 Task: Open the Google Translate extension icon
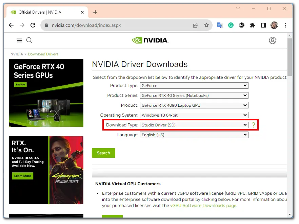(220, 25)
